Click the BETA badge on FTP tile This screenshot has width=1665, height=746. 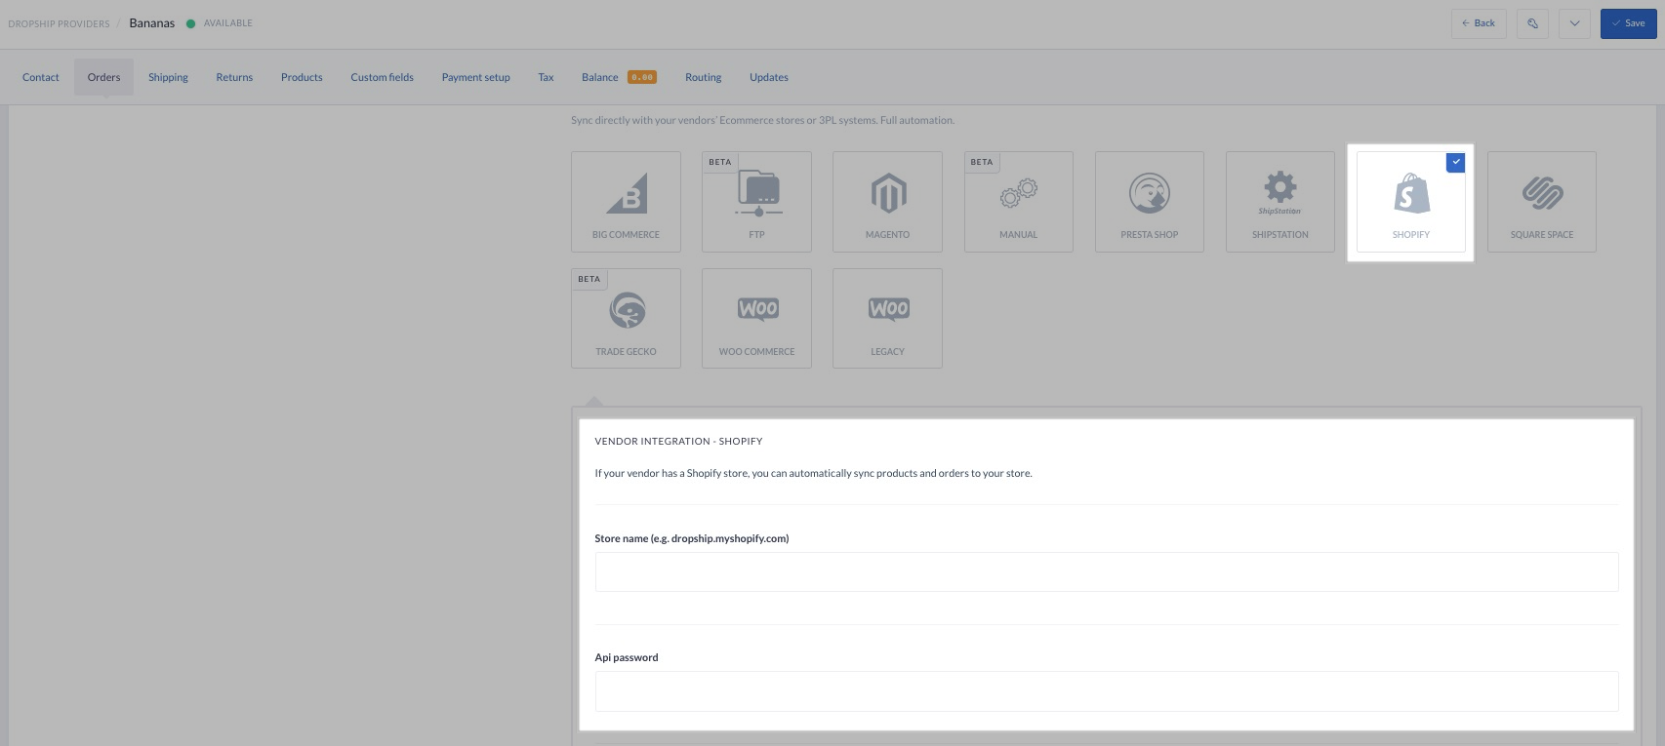[719, 162]
